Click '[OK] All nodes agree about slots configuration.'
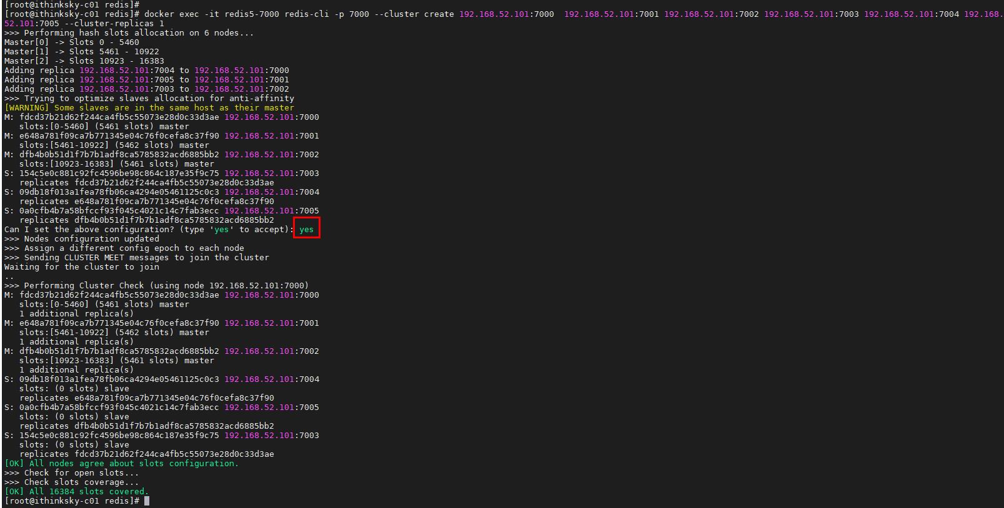Viewport: 1004px width, 508px height. (x=121, y=463)
